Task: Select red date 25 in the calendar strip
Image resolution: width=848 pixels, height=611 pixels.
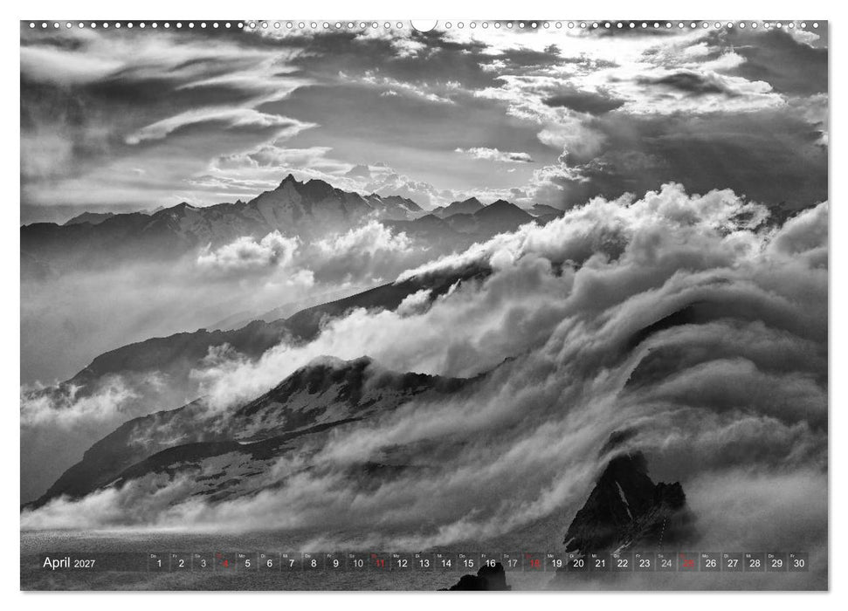Action: point(688,562)
